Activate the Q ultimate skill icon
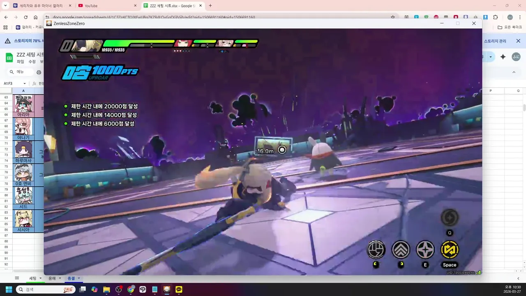 pyautogui.click(x=450, y=218)
